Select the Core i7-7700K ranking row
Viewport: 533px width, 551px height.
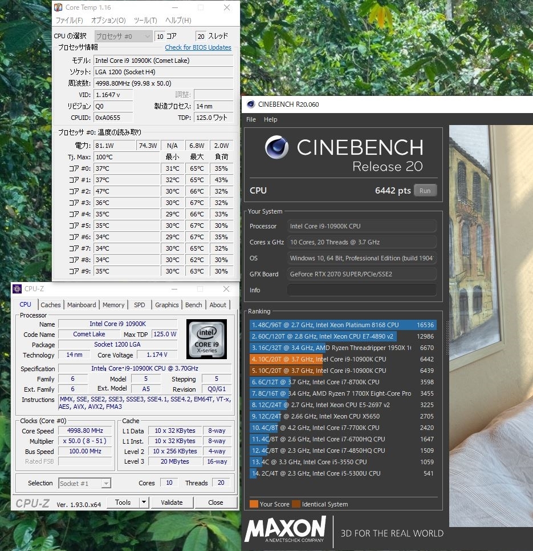[343, 428]
